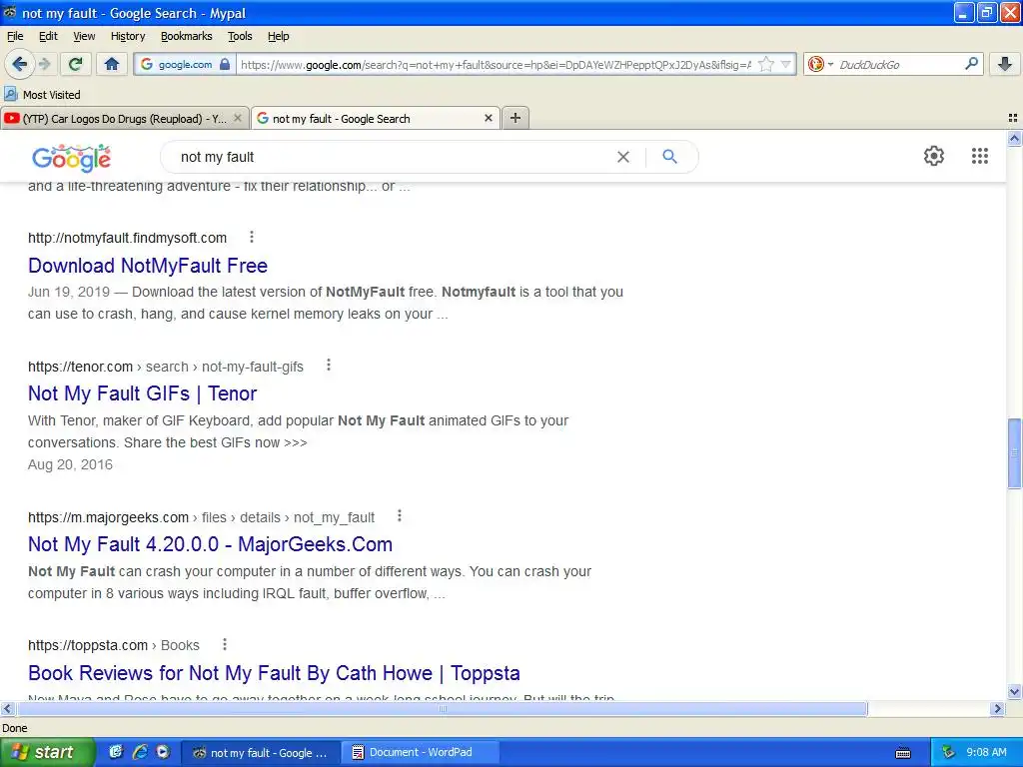The width and height of the screenshot is (1023, 767).
Task: Launch Internet Explorer from quick launch
Action: pos(139,751)
